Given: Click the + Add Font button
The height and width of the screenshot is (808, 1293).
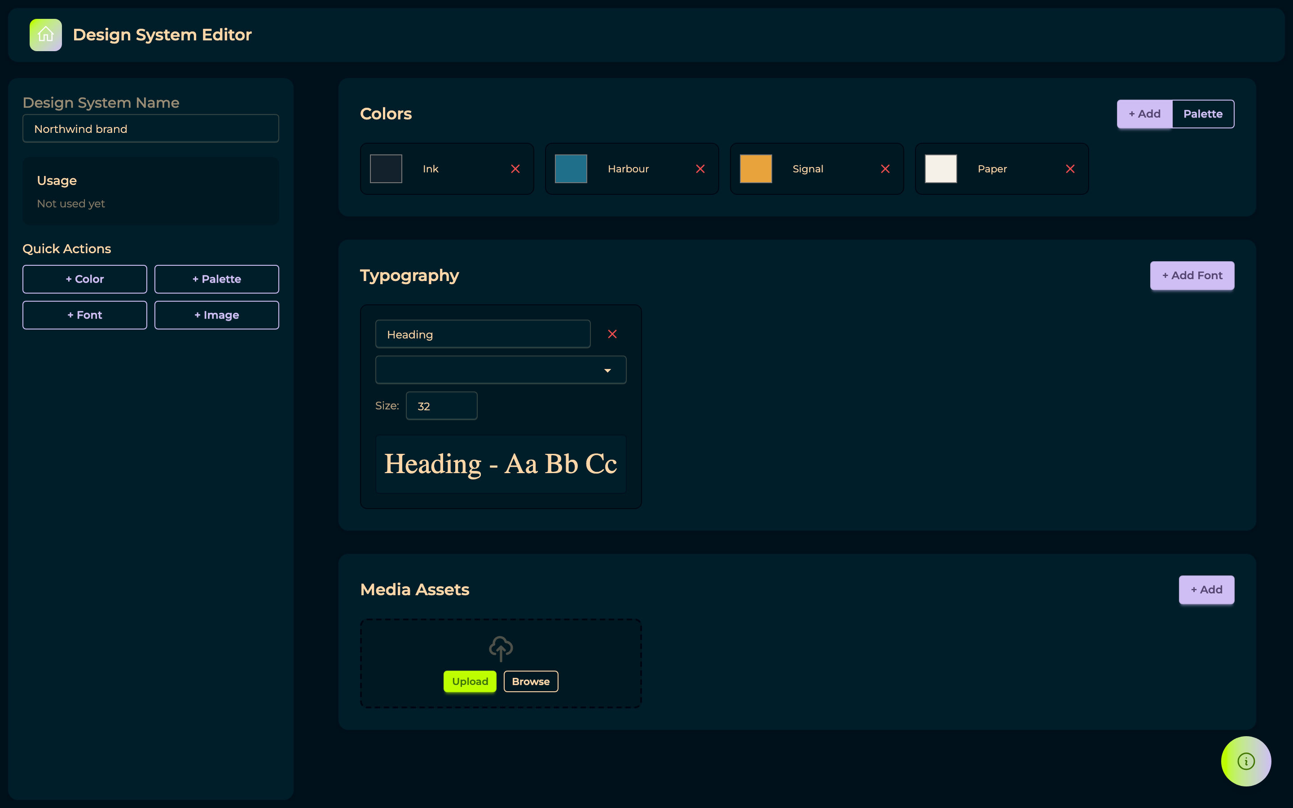Looking at the screenshot, I should (x=1192, y=276).
